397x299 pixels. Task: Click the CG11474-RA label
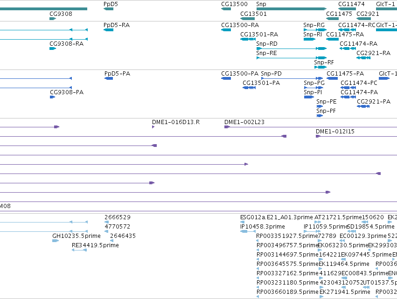coord(359,44)
